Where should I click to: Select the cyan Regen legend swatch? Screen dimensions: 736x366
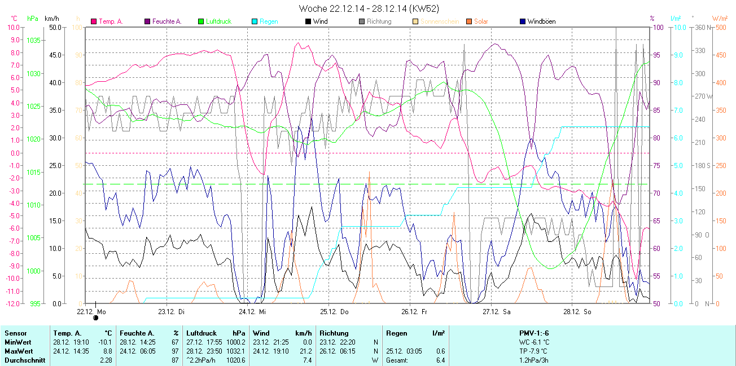click(255, 22)
